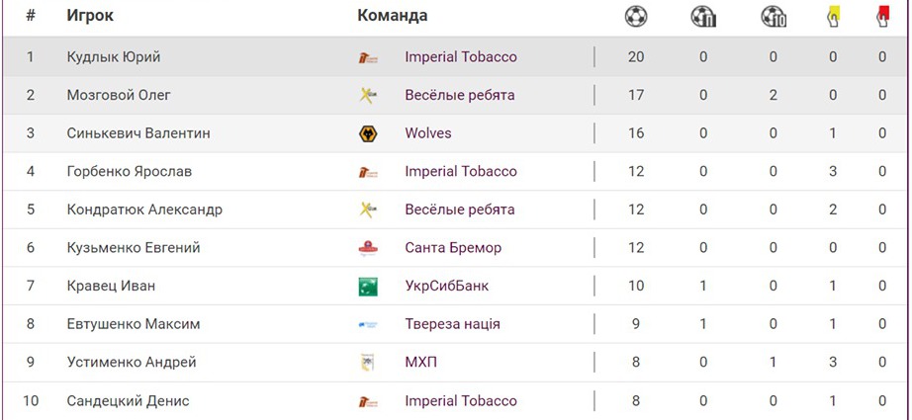Image resolution: width=912 pixels, height=420 pixels.
Task: Click the Wolves team logo
Action: point(368,133)
